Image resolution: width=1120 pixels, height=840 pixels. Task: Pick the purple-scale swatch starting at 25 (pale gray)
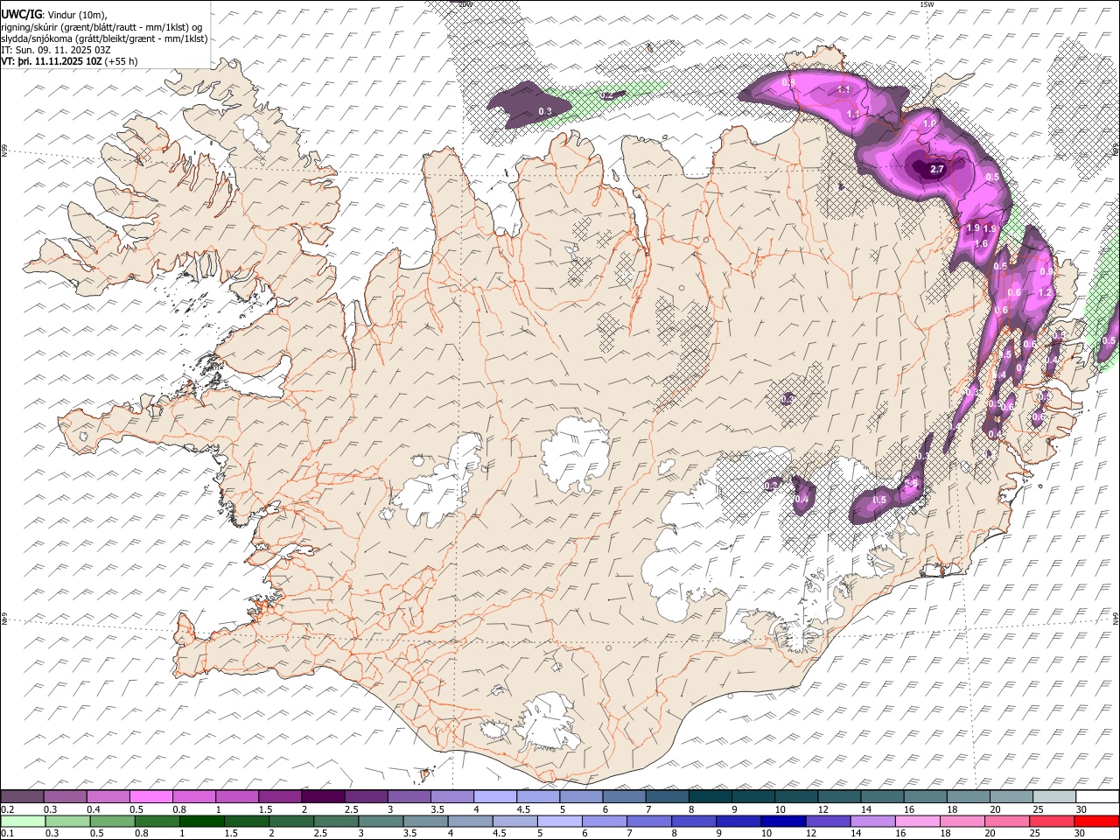1054,796
